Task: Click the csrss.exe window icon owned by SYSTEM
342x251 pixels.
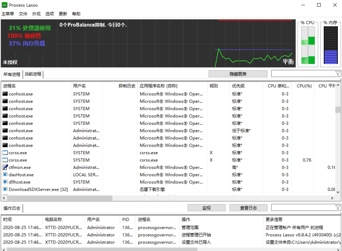Action: [5, 153]
